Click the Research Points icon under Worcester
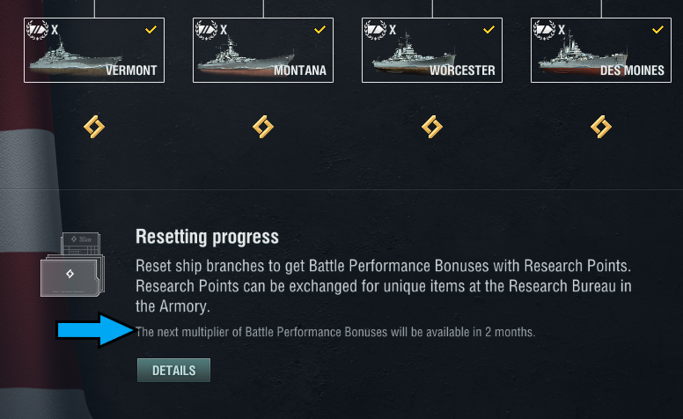The width and height of the screenshot is (683, 419). [432, 128]
